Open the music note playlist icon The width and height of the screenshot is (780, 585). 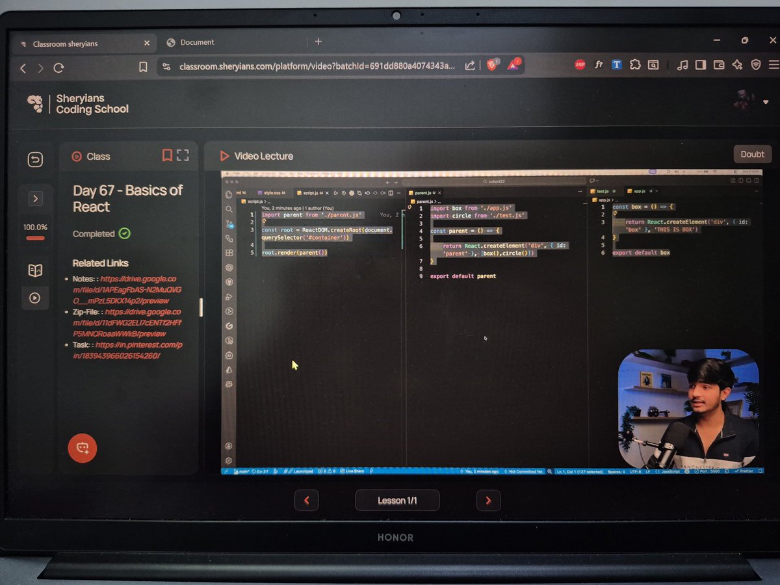pyautogui.click(x=682, y=64)
